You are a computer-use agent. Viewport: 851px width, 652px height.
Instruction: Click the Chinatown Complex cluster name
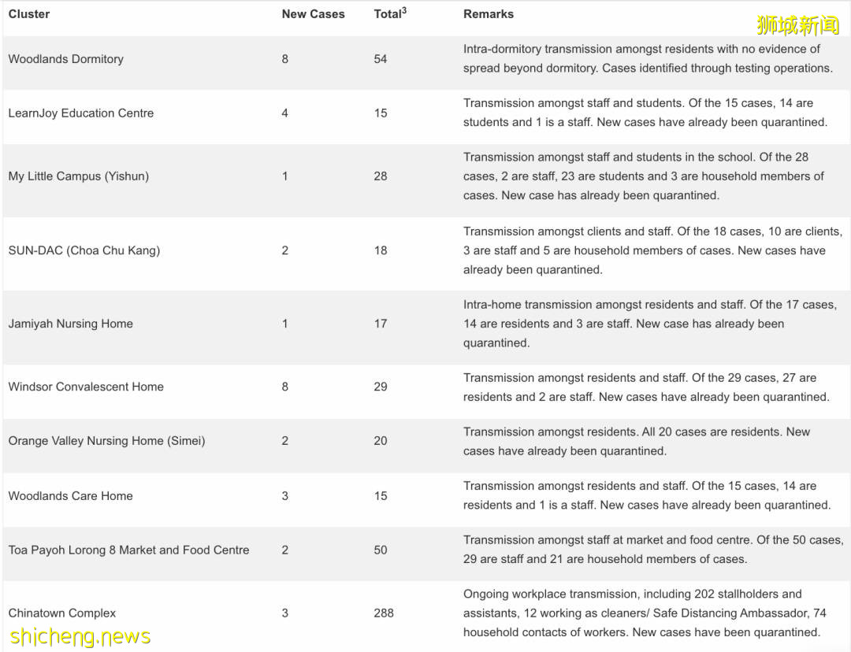[61, 613]
